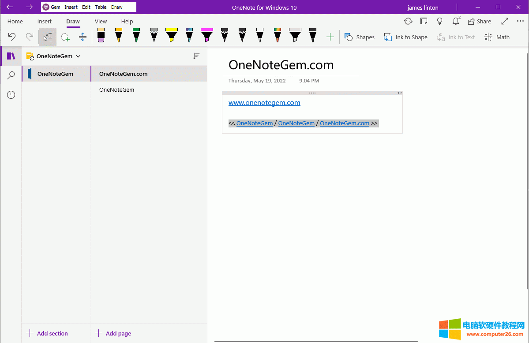The width and height of the screenshot is (529, 343).
Task: Open the Gem add-in Insert menu
Action: coord(71,7)
